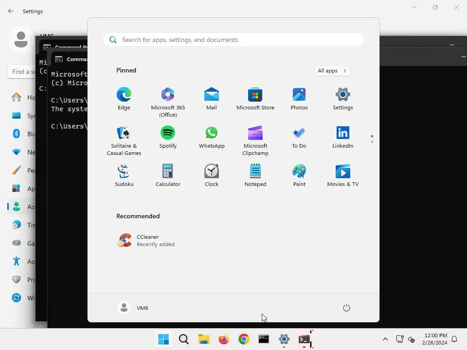Viewport: 467px width, 350px height.
Task: Open the Mail app
Action: pos(212,99)
